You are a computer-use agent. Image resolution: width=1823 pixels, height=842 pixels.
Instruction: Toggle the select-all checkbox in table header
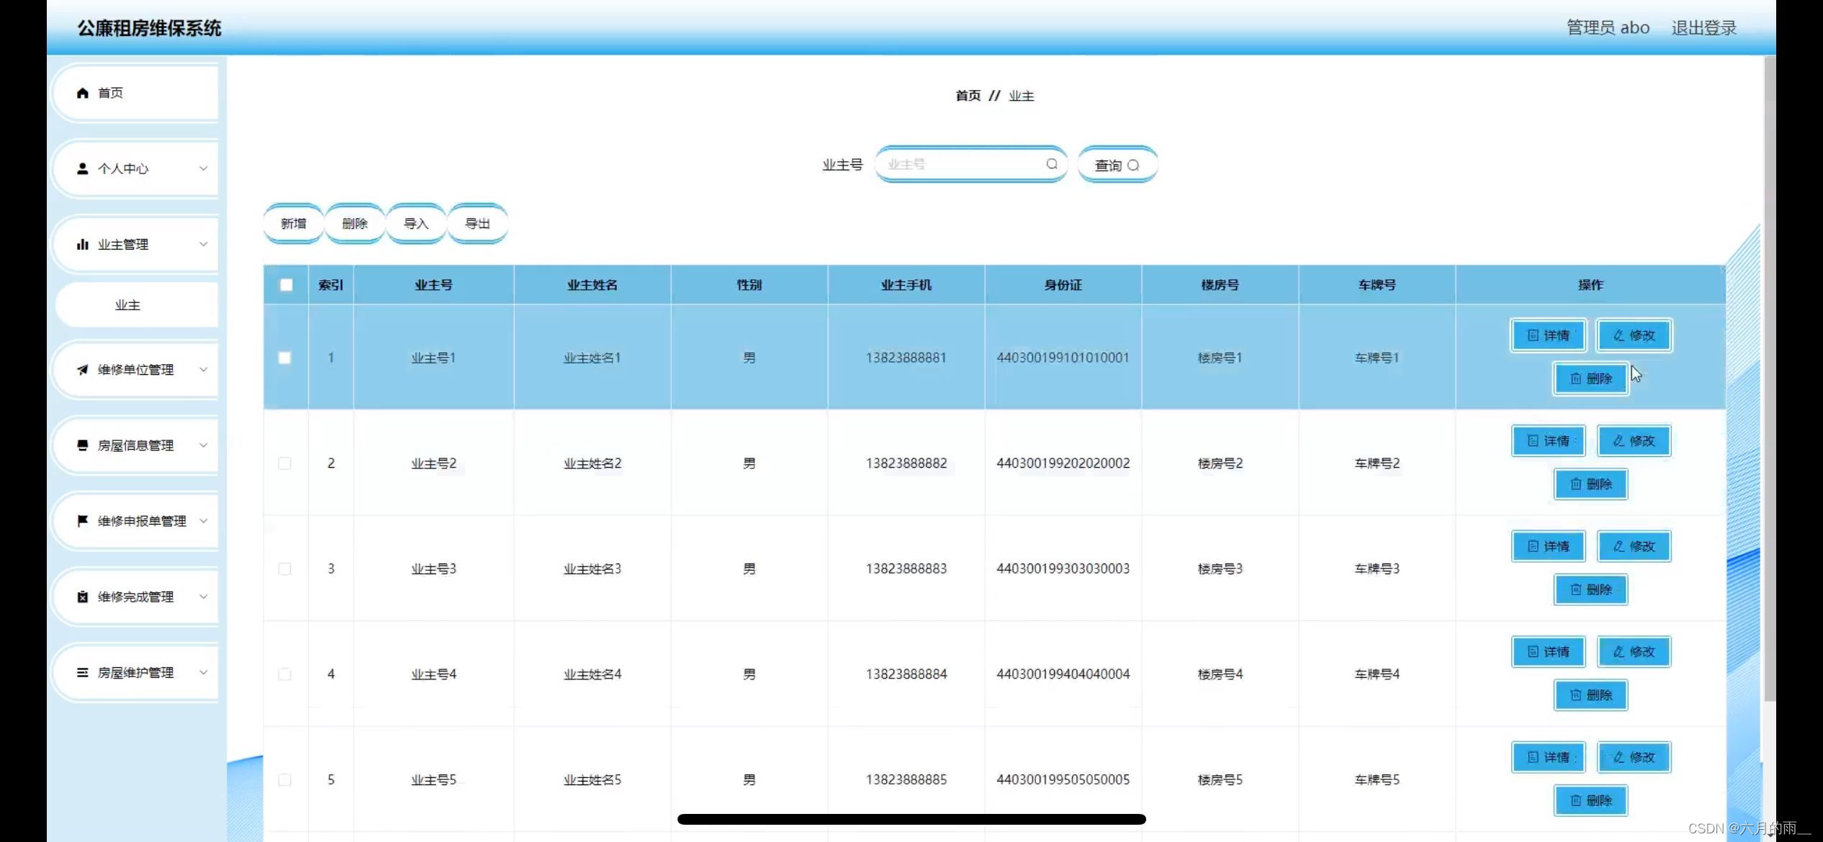pos(286,285)
